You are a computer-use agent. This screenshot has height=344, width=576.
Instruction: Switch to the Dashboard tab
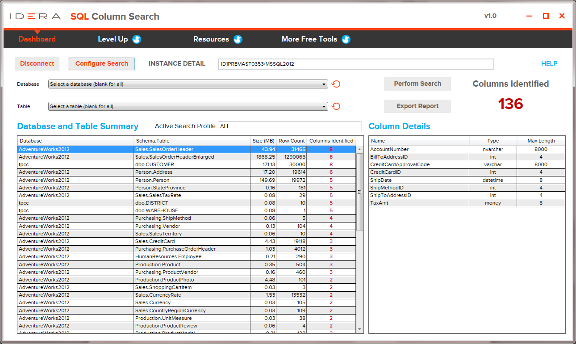pyautogui.click(x=37, y=39)
